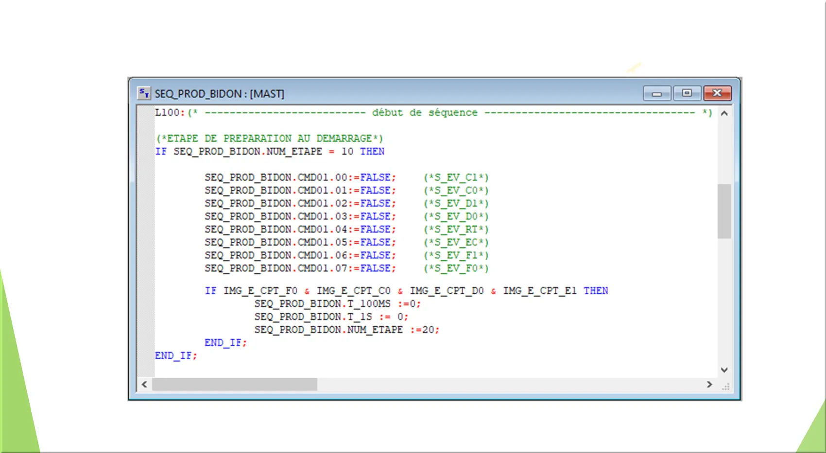Screen dimensions: 826x453
Task: Click the SEQ_PROD_BIDON.CMD01.04:=FALSE line
Action: 300,229
